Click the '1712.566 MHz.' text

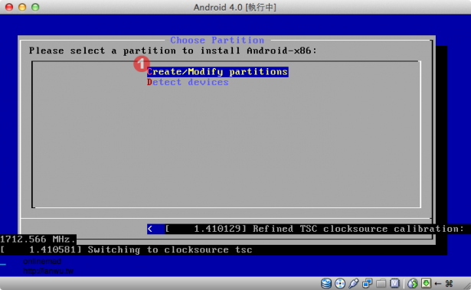click(x=38, y=239)
